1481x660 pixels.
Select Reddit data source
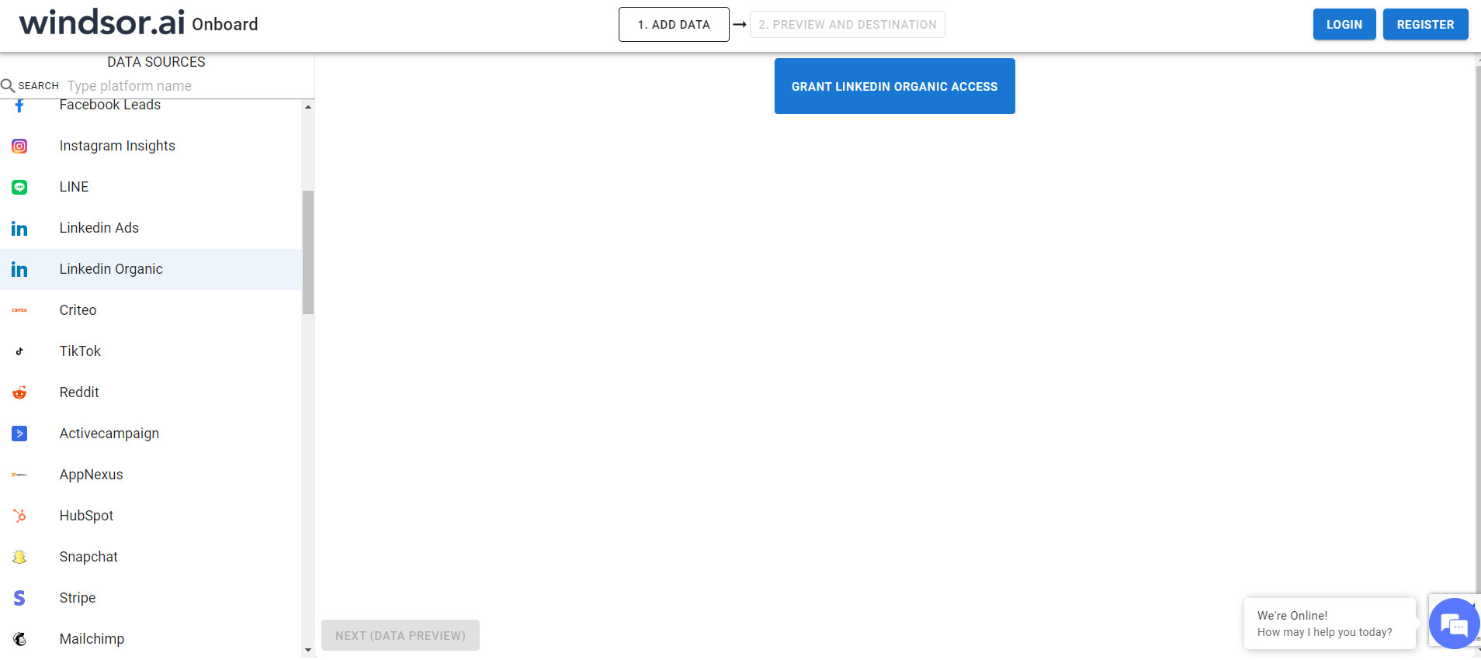coord(151,392)
